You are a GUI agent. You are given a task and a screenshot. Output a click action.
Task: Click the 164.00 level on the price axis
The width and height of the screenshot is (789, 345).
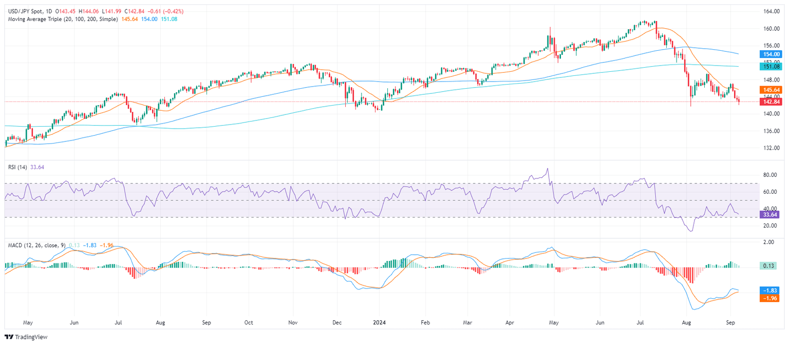769,11
